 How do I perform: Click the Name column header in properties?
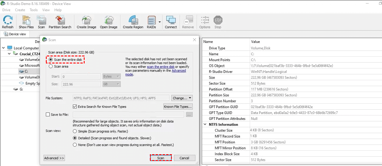[226, 42]
